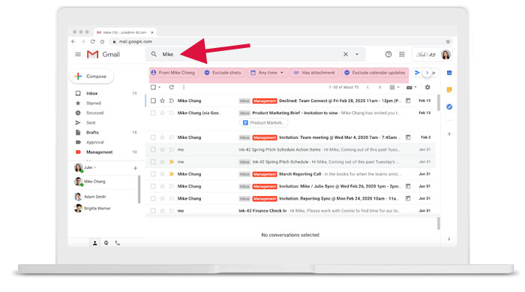Image resolution: width=525 pixels, height=292 pixels.
Task: Apply Has attachment filter chip
Action: point(314,73)
